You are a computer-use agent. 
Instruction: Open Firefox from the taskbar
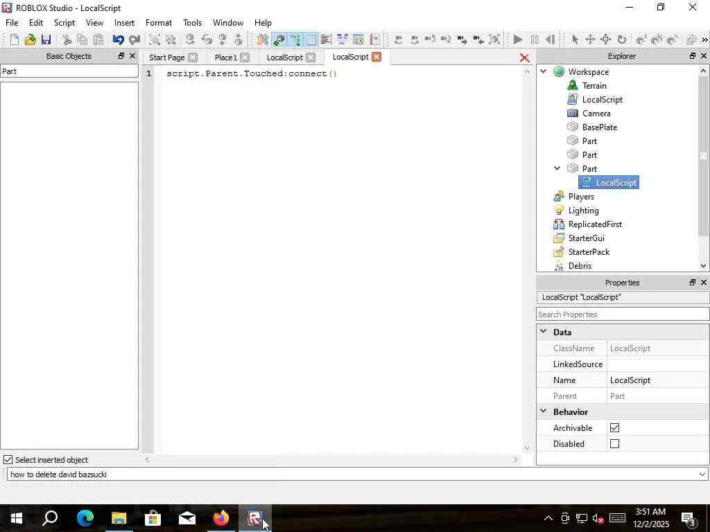pos(221,518)
